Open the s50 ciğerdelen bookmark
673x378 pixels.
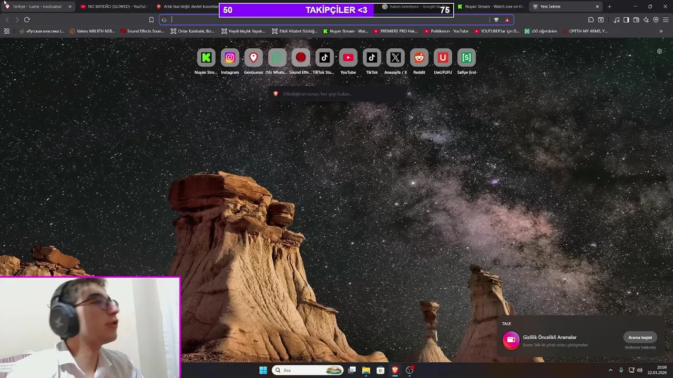point(541,31)
